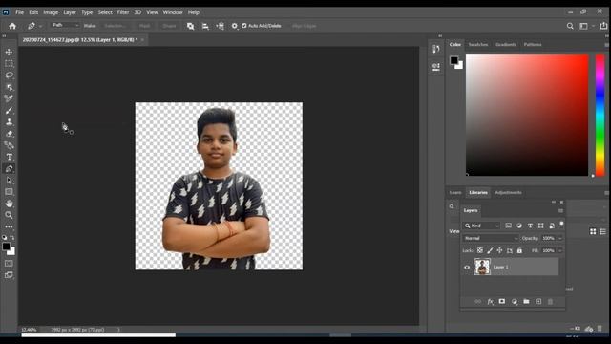Open path arrangement icon in options bar
Image resolution: width=611 pixels, height=344 pixels.
[221, 26]
